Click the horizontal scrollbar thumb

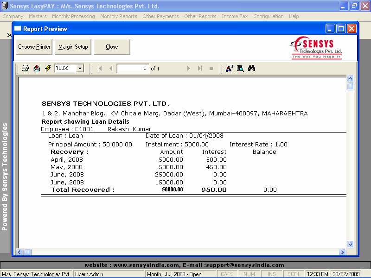click(27, 252)
